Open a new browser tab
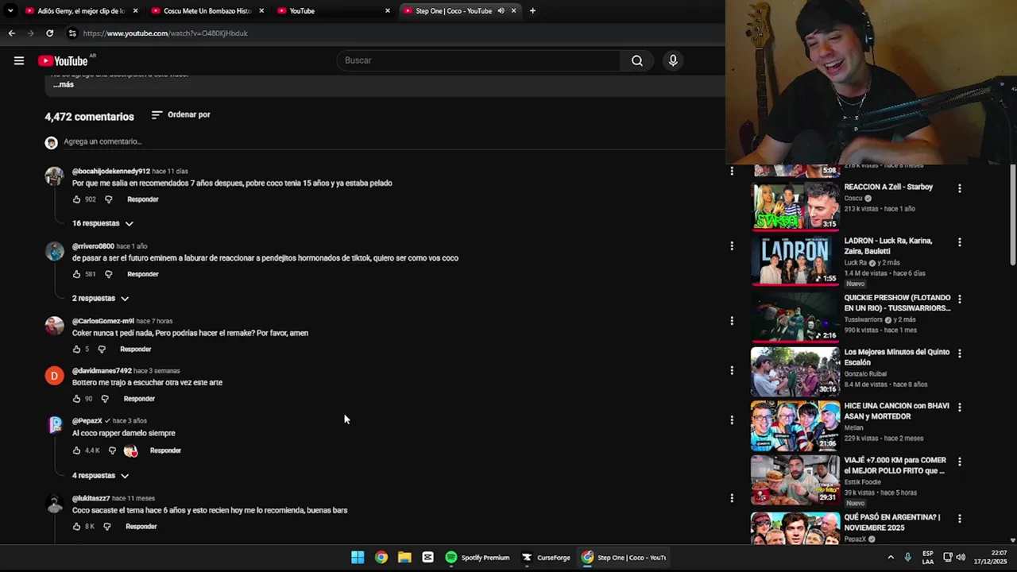Screen dimensions: 1017x572 [532, 11]
